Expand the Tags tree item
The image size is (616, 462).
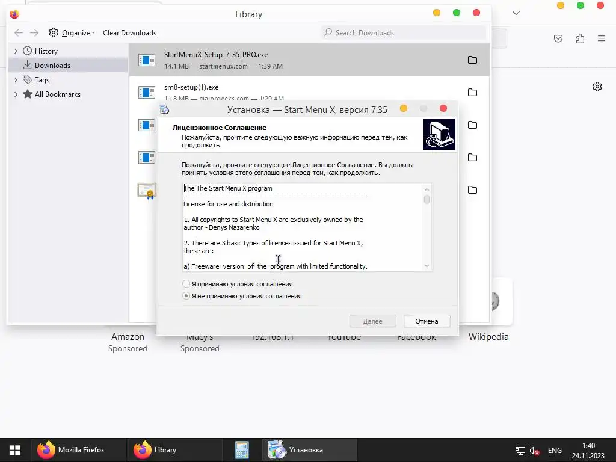pyautogui.click(x=16, y=80)
